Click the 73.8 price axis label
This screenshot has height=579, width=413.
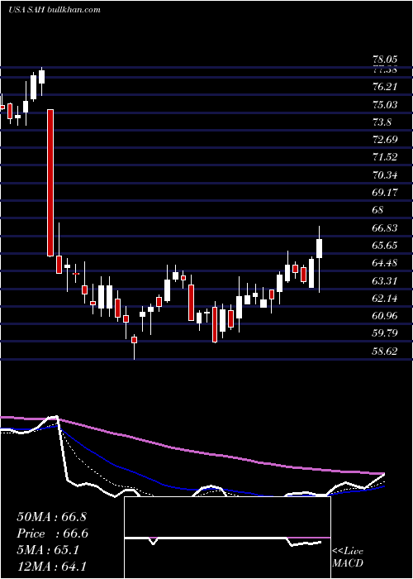click(382, 122)
